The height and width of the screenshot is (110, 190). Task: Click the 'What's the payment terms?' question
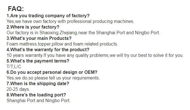click(38, 61)
